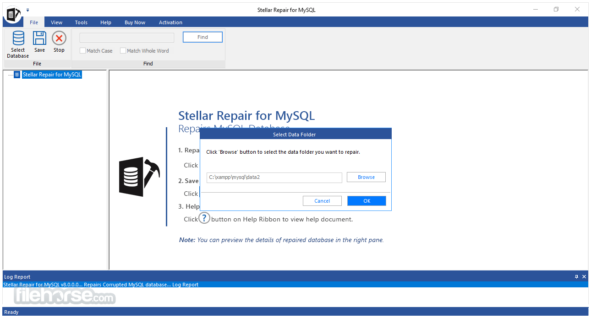The width and height of the screenshot is (591, 318).
Task: Click the red Stop icon
Action: tap(59, 38)
